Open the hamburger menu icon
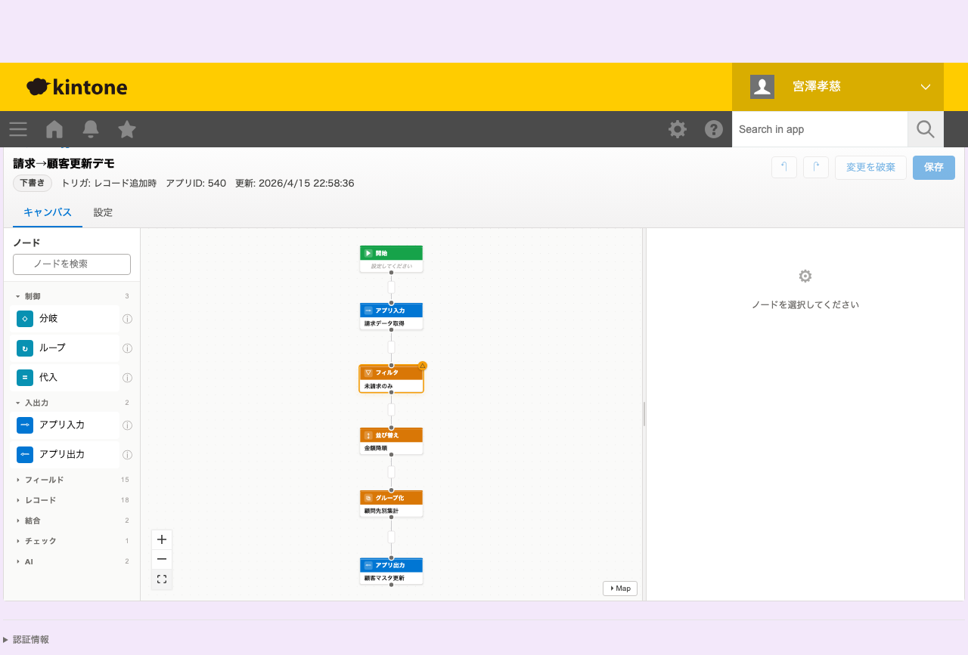 tap(18, 129)
